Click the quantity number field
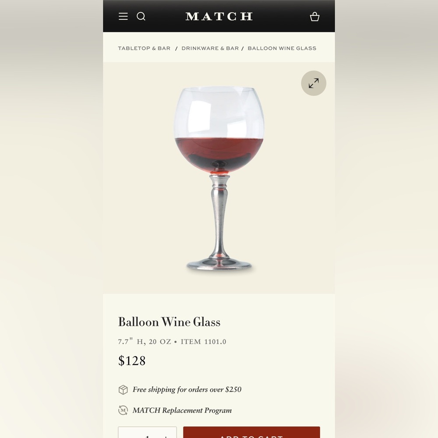Screen dimensions: 438x438 pyautogui.click(x=147, y=436)
